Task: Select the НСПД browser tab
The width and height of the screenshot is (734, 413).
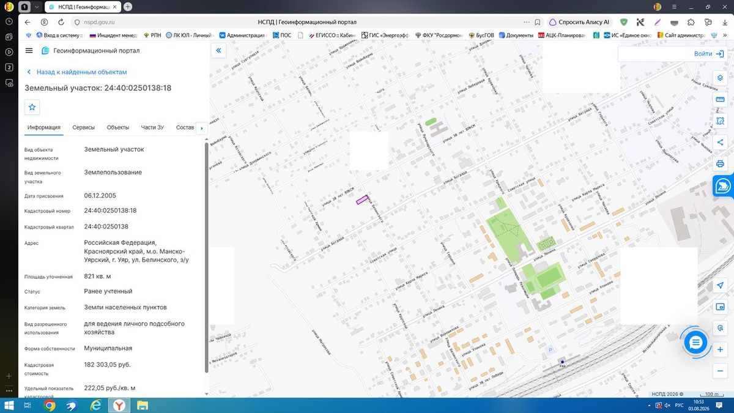Action: pyautogui.click(x=83, y=7)
